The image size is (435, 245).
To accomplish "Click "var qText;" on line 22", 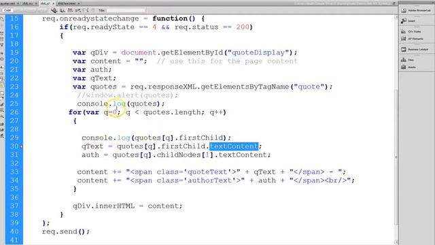I will coord(94,78).
